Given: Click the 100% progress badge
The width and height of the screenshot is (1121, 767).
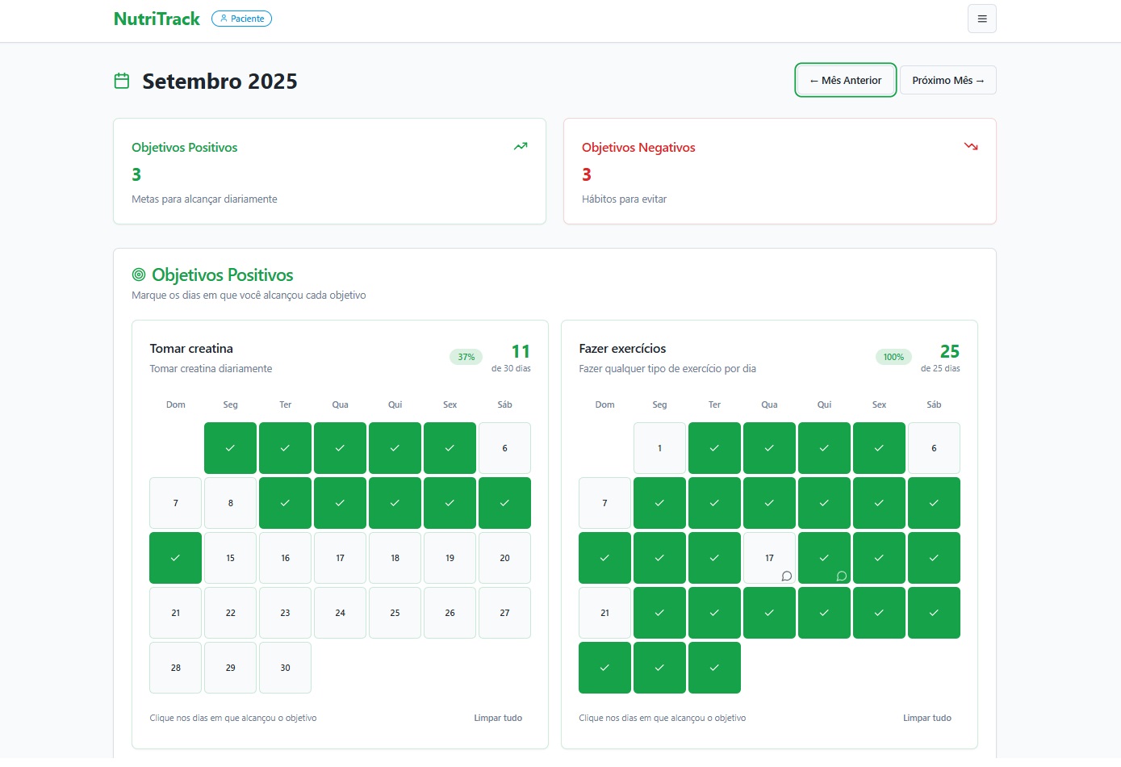Looking at the screenshot, I should point(893,357).
